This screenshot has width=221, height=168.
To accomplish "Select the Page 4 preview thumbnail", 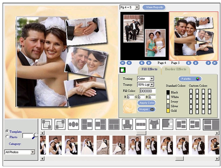I will pos(144,35).
